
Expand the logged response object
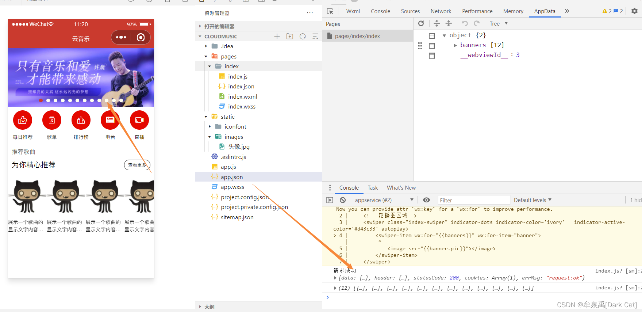click(335, 278)
